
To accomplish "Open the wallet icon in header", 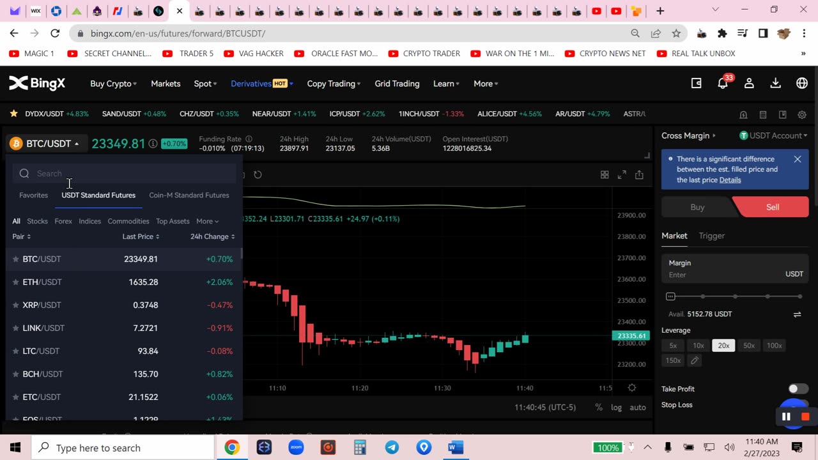I will (x=697, y=83).
